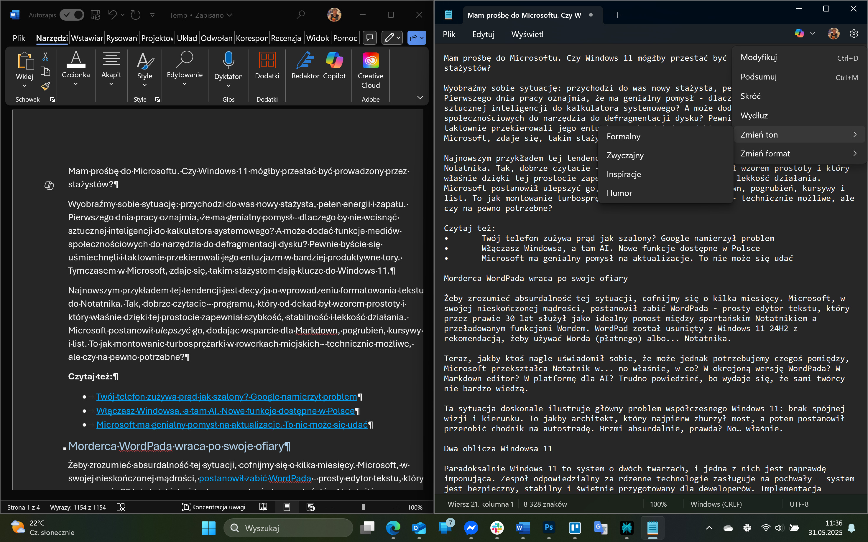Open the Windows Start button
The image size is (868, 542).
[209, 528]
